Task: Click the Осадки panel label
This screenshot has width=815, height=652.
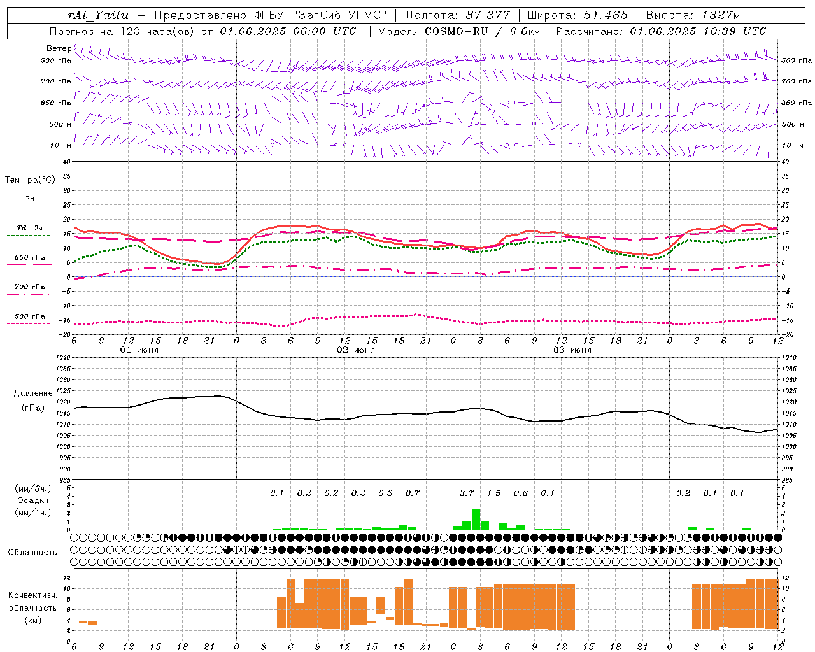Action: [x=32, y=500]
